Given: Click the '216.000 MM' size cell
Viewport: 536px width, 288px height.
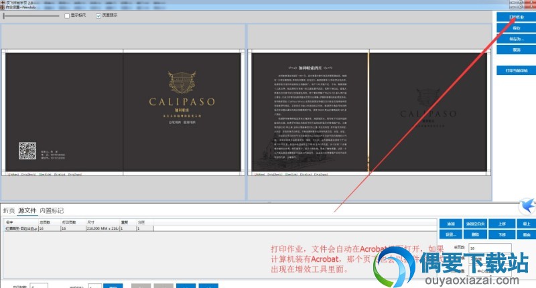Looking at the screenshot, I should point(103,228).
